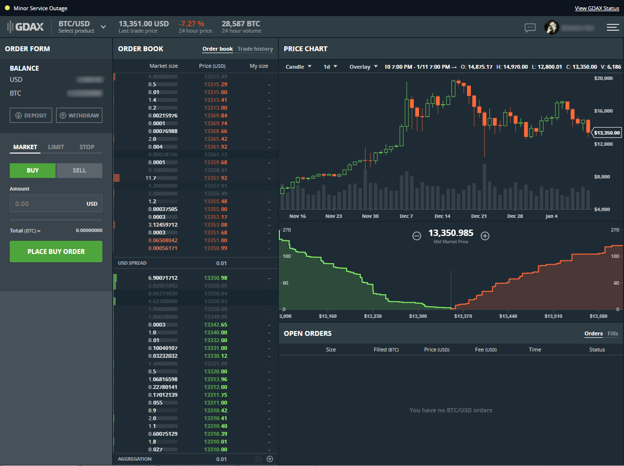This screenshot has height=466, width=624.
Task: Click ask price 13369.84 in order book
Action: click(x=215, y=116)
